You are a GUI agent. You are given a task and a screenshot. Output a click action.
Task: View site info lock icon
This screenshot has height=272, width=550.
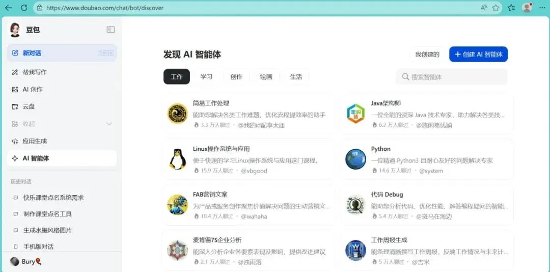[x=40, y=7]
